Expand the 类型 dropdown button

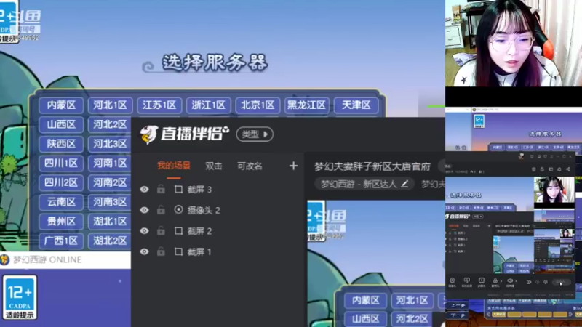(x=255, y=134)
